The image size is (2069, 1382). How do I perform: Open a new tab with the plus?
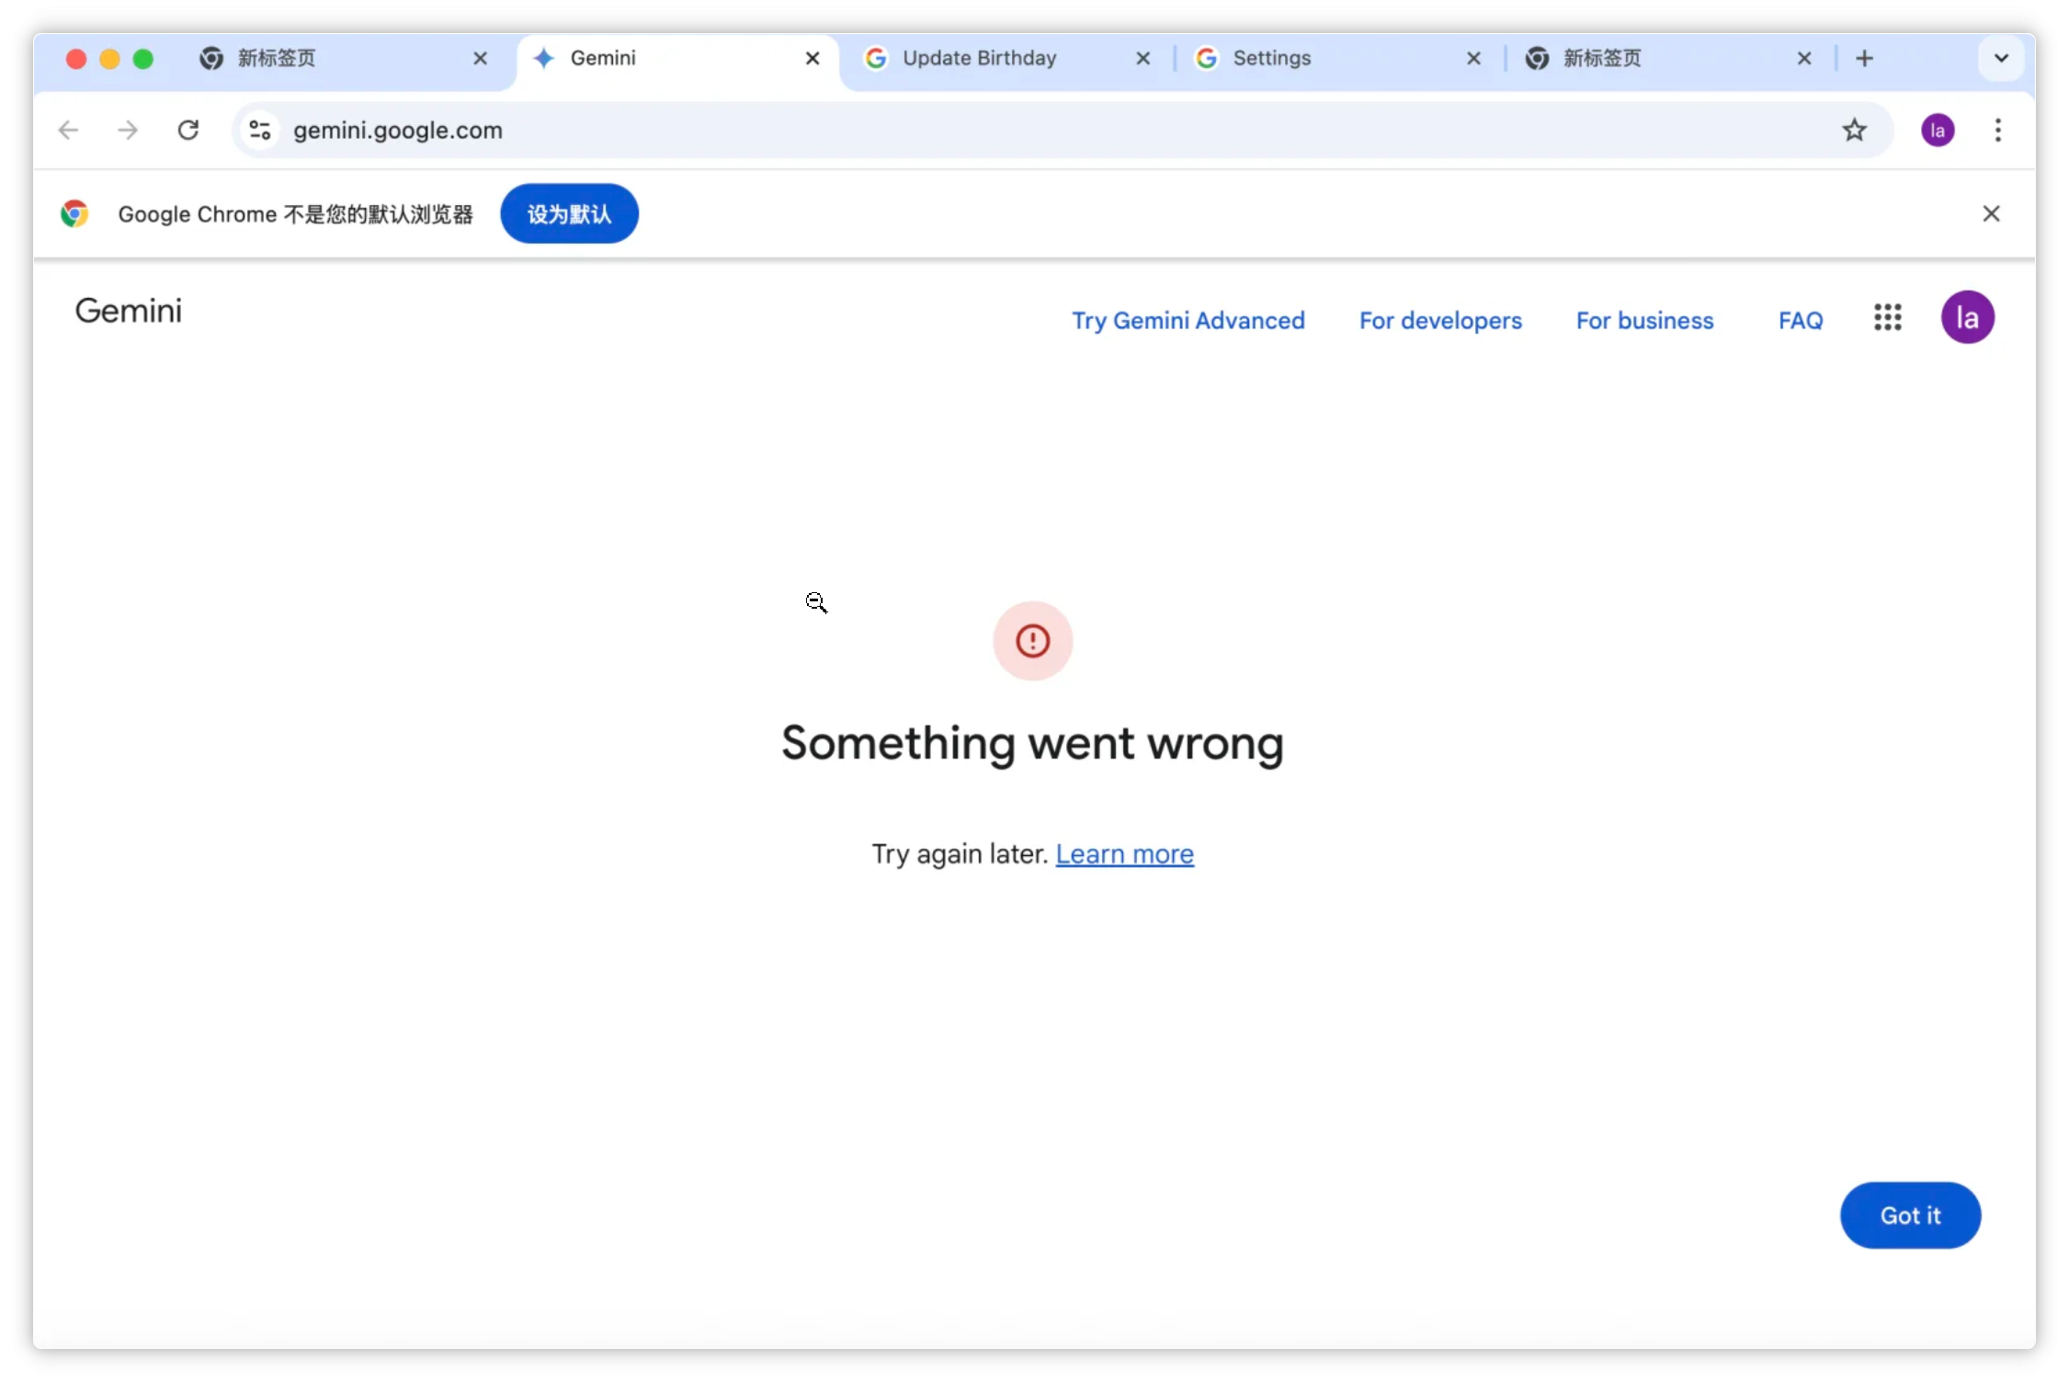click(1864, 58)
